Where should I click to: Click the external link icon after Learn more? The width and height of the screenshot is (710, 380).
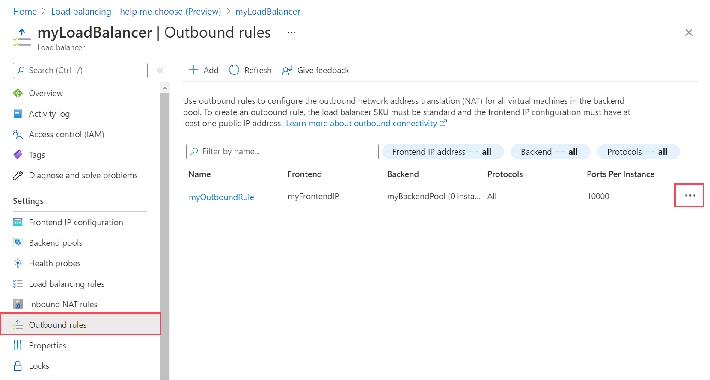[x=443, y=123]
